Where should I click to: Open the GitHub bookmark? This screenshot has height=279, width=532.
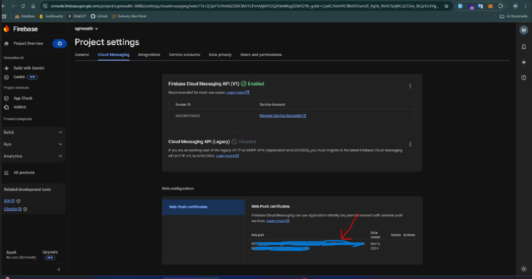[99, 16]
